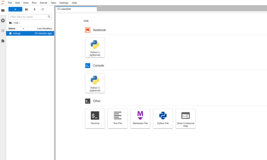Viewport: 267px width, 160px height.
Task: Open the Kernel menu
Action: pyautogui.click(x=43, y=3)
